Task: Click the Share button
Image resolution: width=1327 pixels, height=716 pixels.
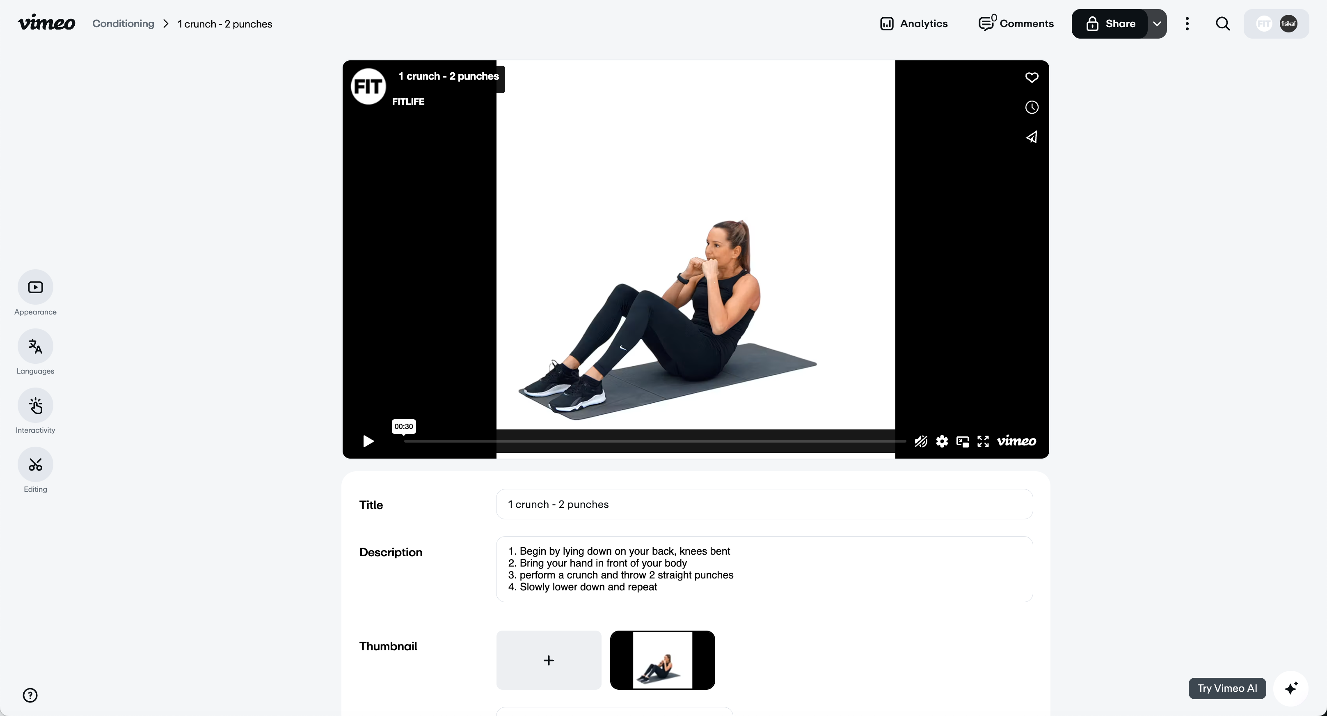Action: (x=1110, y=24)
